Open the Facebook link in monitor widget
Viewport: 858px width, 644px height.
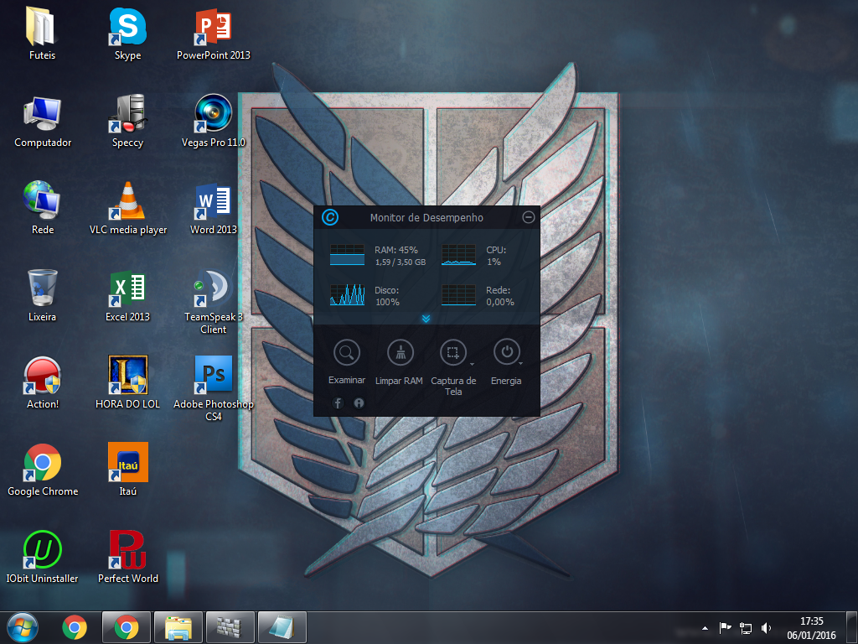click(x=338, y=403)
